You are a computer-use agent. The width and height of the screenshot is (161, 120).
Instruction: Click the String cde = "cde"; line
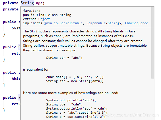click(x=64, y=104)
